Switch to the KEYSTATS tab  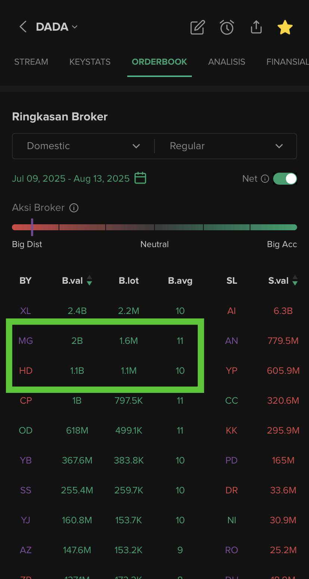[90, 62]
